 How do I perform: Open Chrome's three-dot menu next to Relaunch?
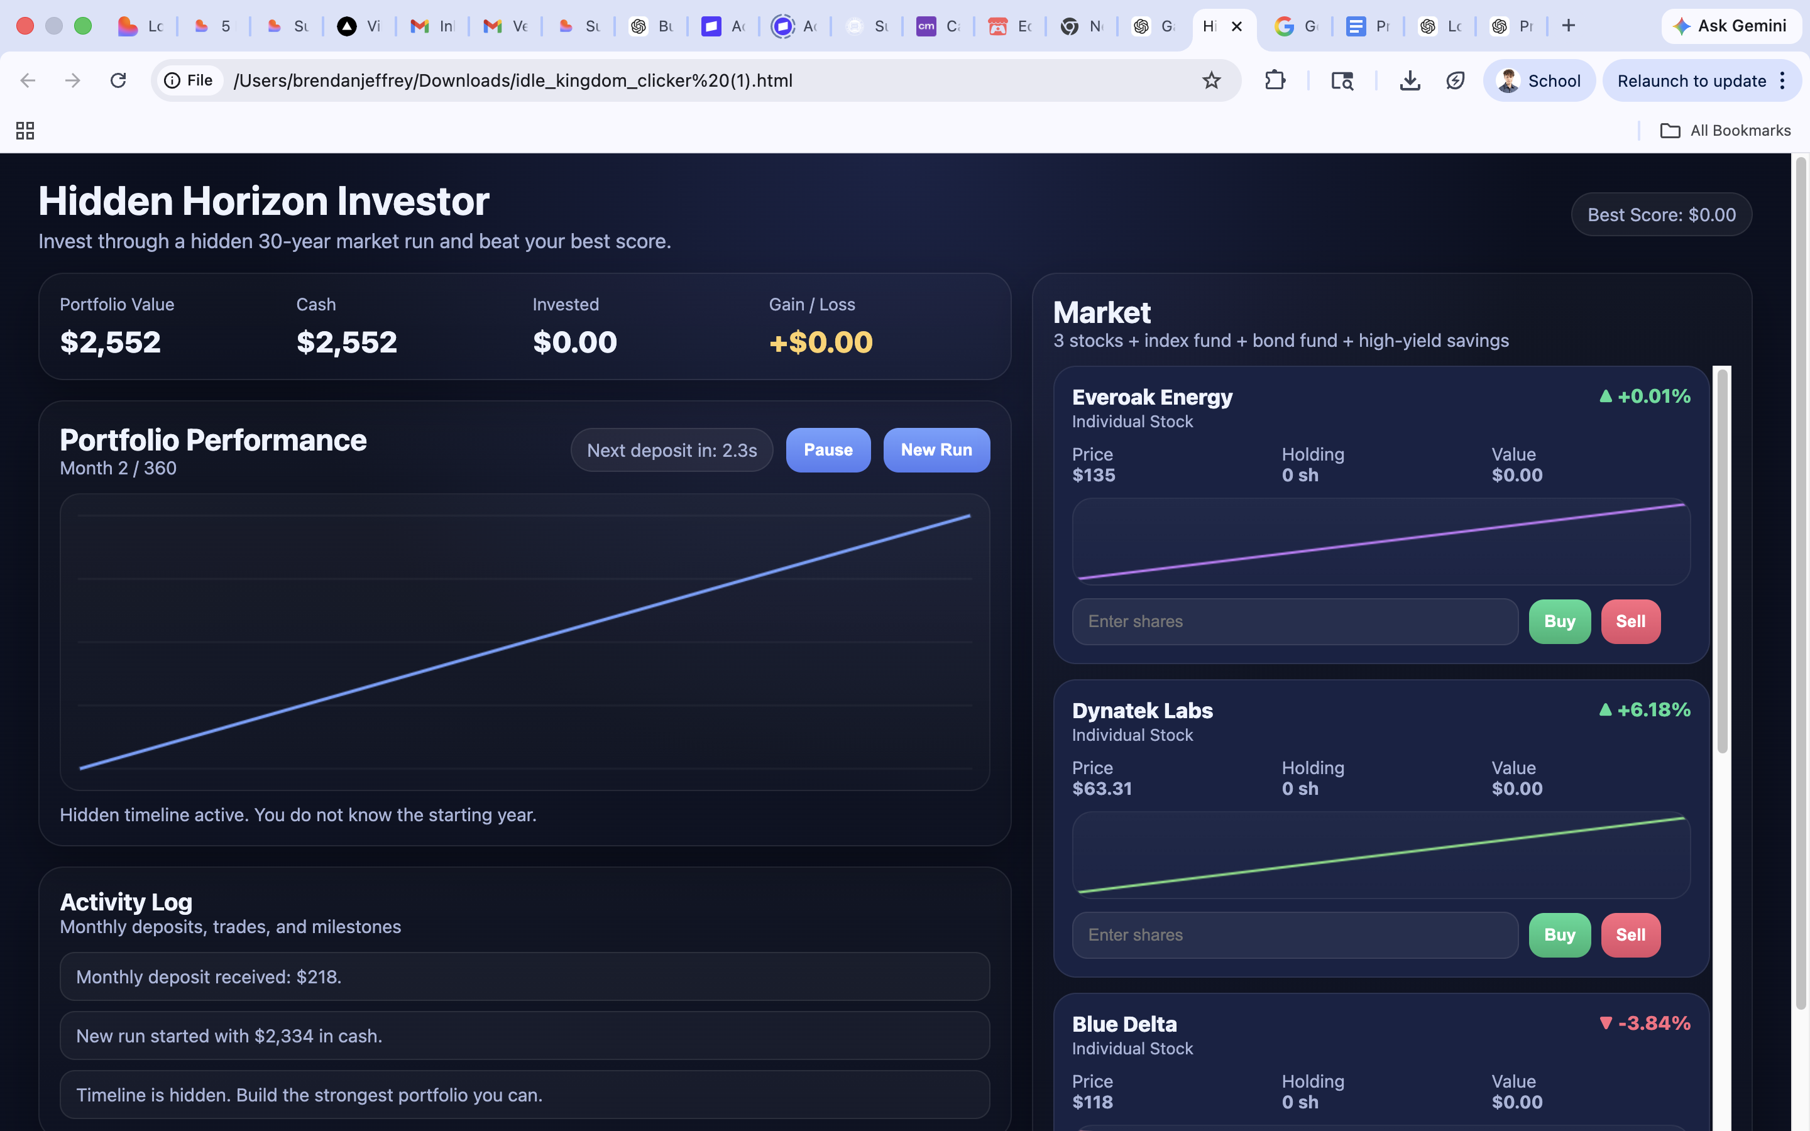click(x=1783, y=81)
